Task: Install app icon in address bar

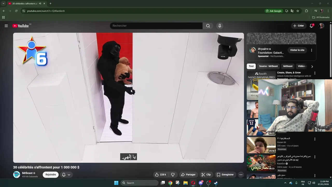Action: 287,11
